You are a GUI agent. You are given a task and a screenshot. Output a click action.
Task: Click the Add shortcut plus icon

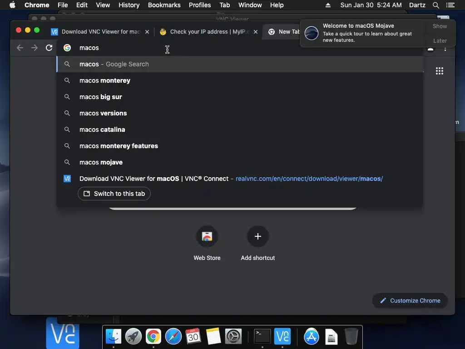[x=258, y=236]
